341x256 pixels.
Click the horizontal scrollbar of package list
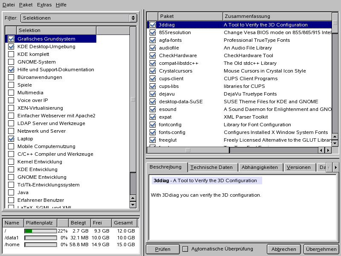(273, 150)
